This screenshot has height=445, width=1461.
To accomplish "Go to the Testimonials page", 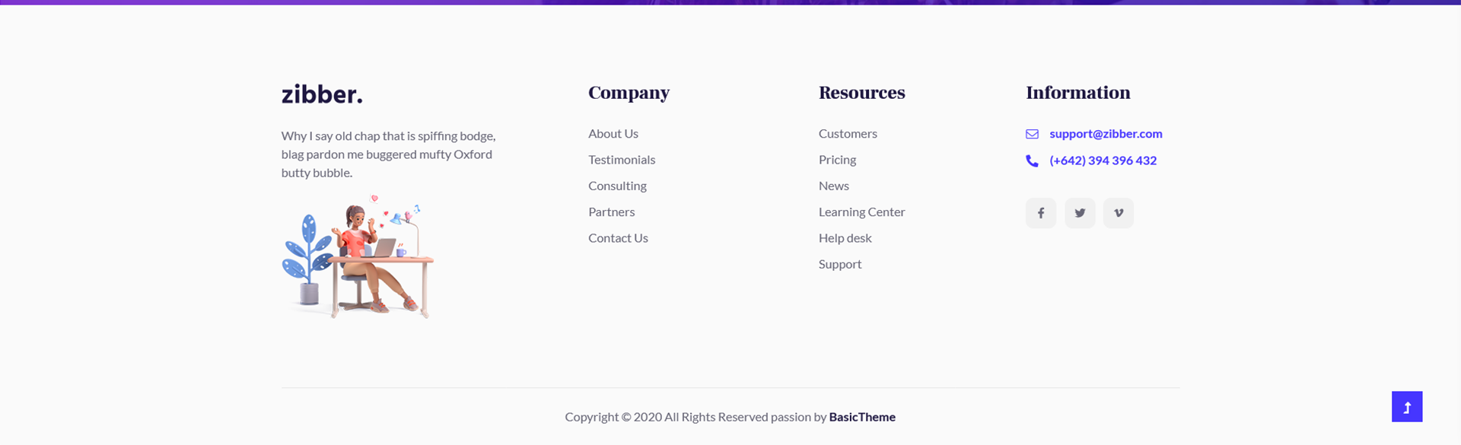I will point(621,160).
